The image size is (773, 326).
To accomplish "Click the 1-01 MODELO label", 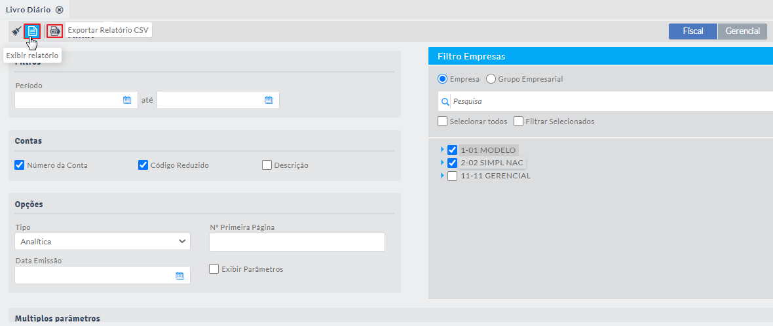I will pos(488,150).
